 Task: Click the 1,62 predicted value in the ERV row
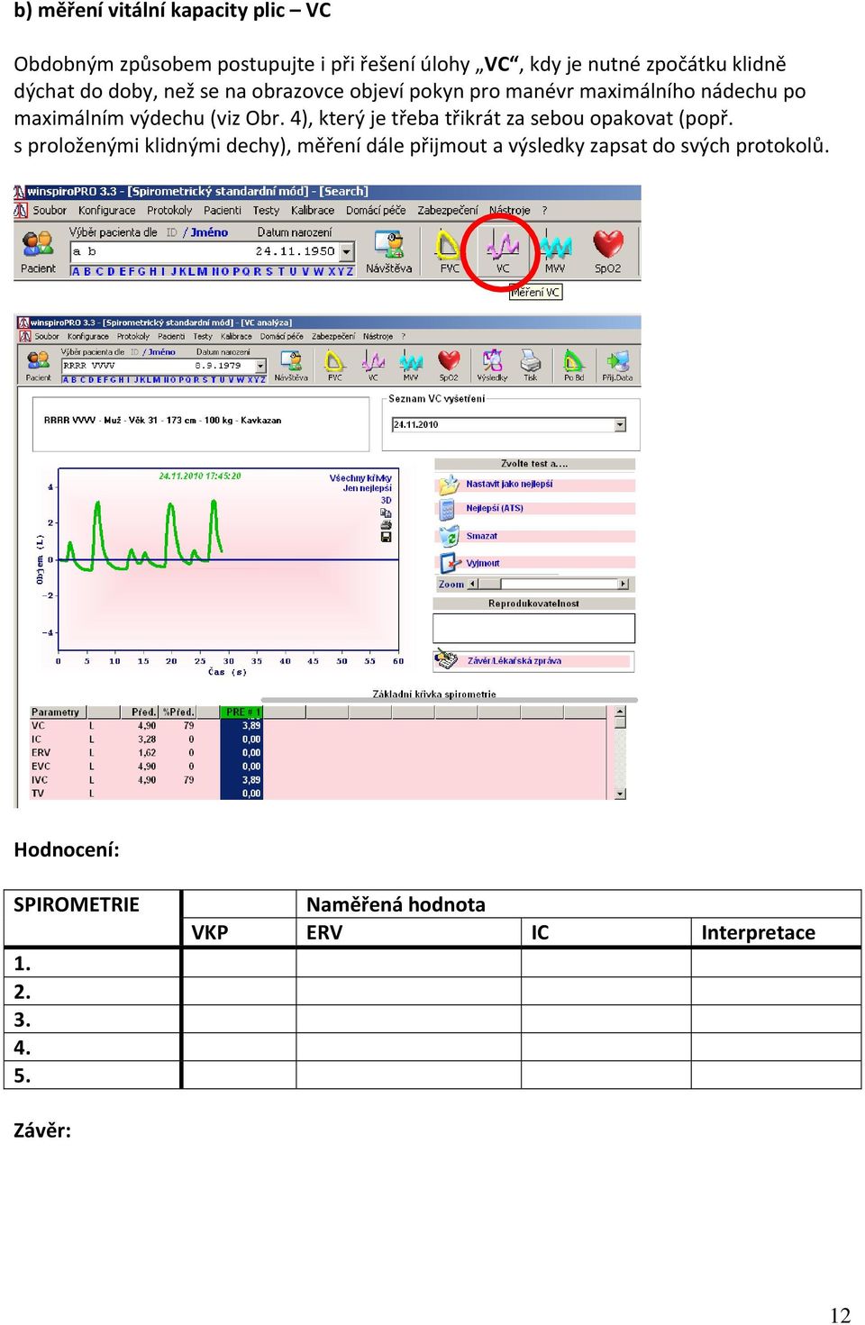tap(147, 753)
